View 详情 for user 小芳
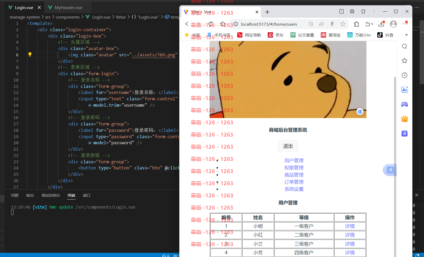Viewport: 424px width, 257px height. pos(350,253)
